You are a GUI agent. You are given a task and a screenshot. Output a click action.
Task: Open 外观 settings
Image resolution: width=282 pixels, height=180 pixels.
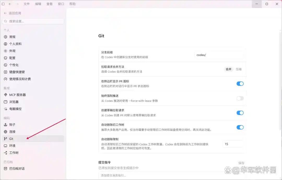33,51
